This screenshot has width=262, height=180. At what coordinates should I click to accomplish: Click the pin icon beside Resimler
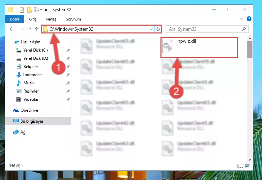[68, 91]
